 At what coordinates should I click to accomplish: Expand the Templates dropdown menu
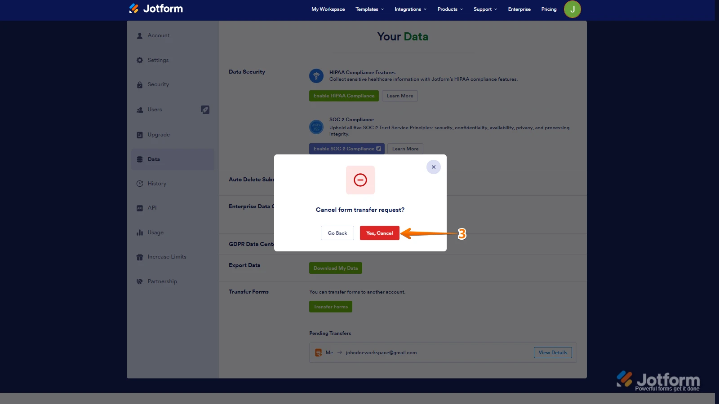point(369,9)
